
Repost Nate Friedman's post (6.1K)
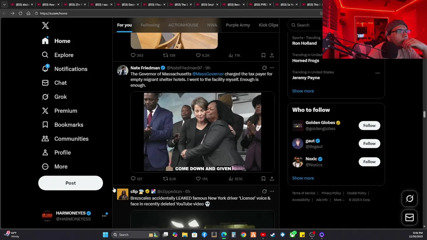169,179
